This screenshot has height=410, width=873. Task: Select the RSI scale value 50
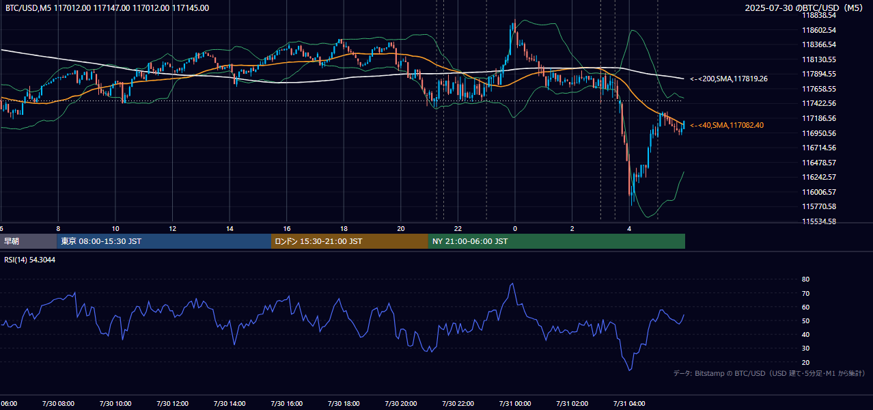pyautogui.click(x=805, y=320)
